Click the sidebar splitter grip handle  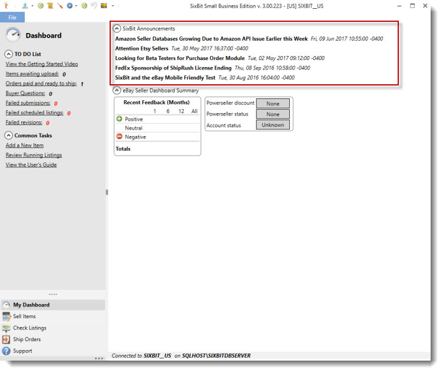pyautogui.click(x=107, y=193)
